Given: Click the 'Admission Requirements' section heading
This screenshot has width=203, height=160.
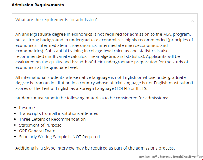Looking at the screenshot, I should coord(38,5).
